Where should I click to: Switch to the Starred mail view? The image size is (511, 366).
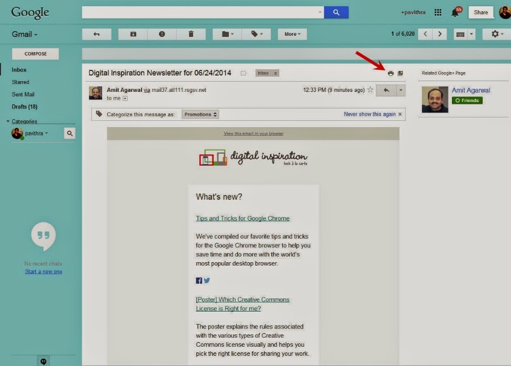point(20,82)
